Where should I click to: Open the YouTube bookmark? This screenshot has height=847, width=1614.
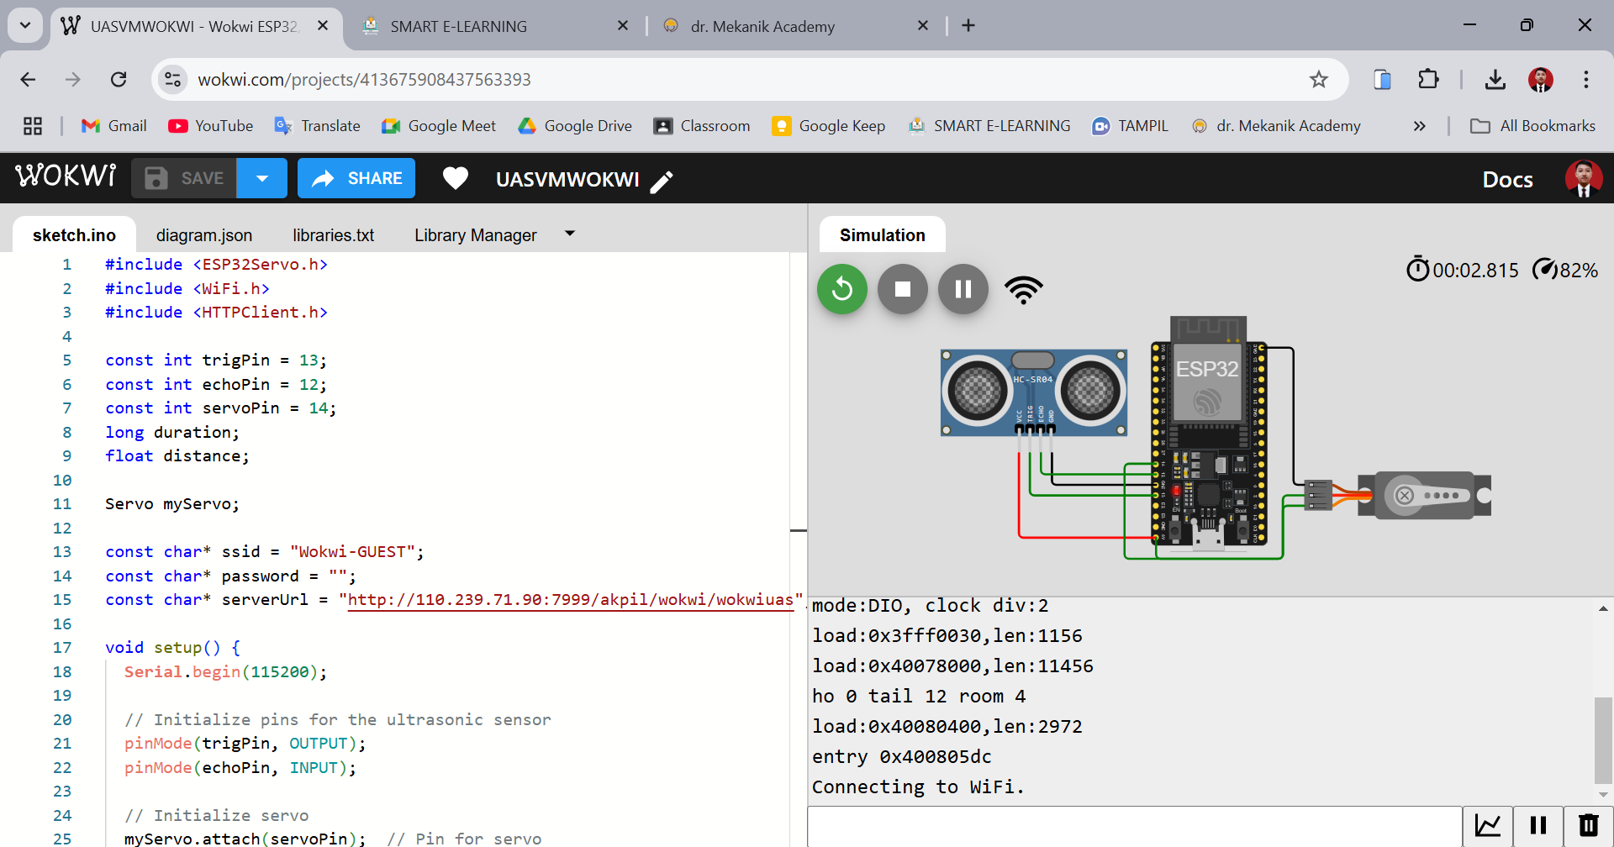211,126
